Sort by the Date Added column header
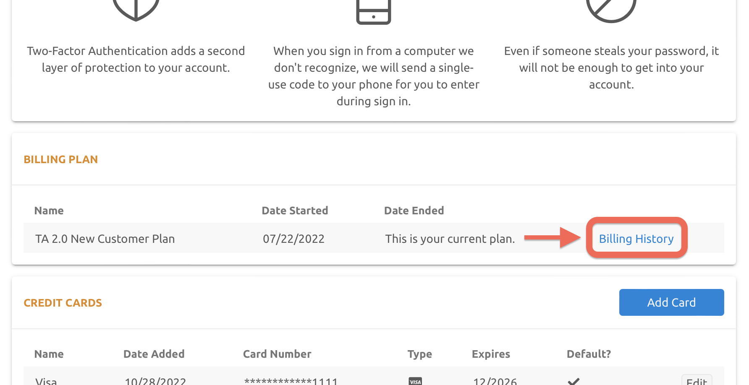 (154, 354)
